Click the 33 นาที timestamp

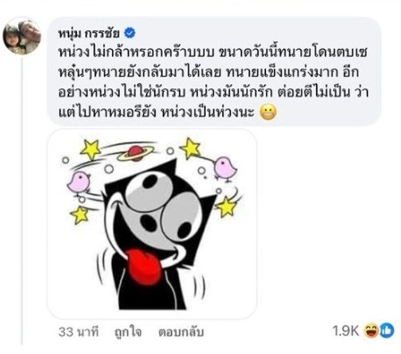point(78,332)
